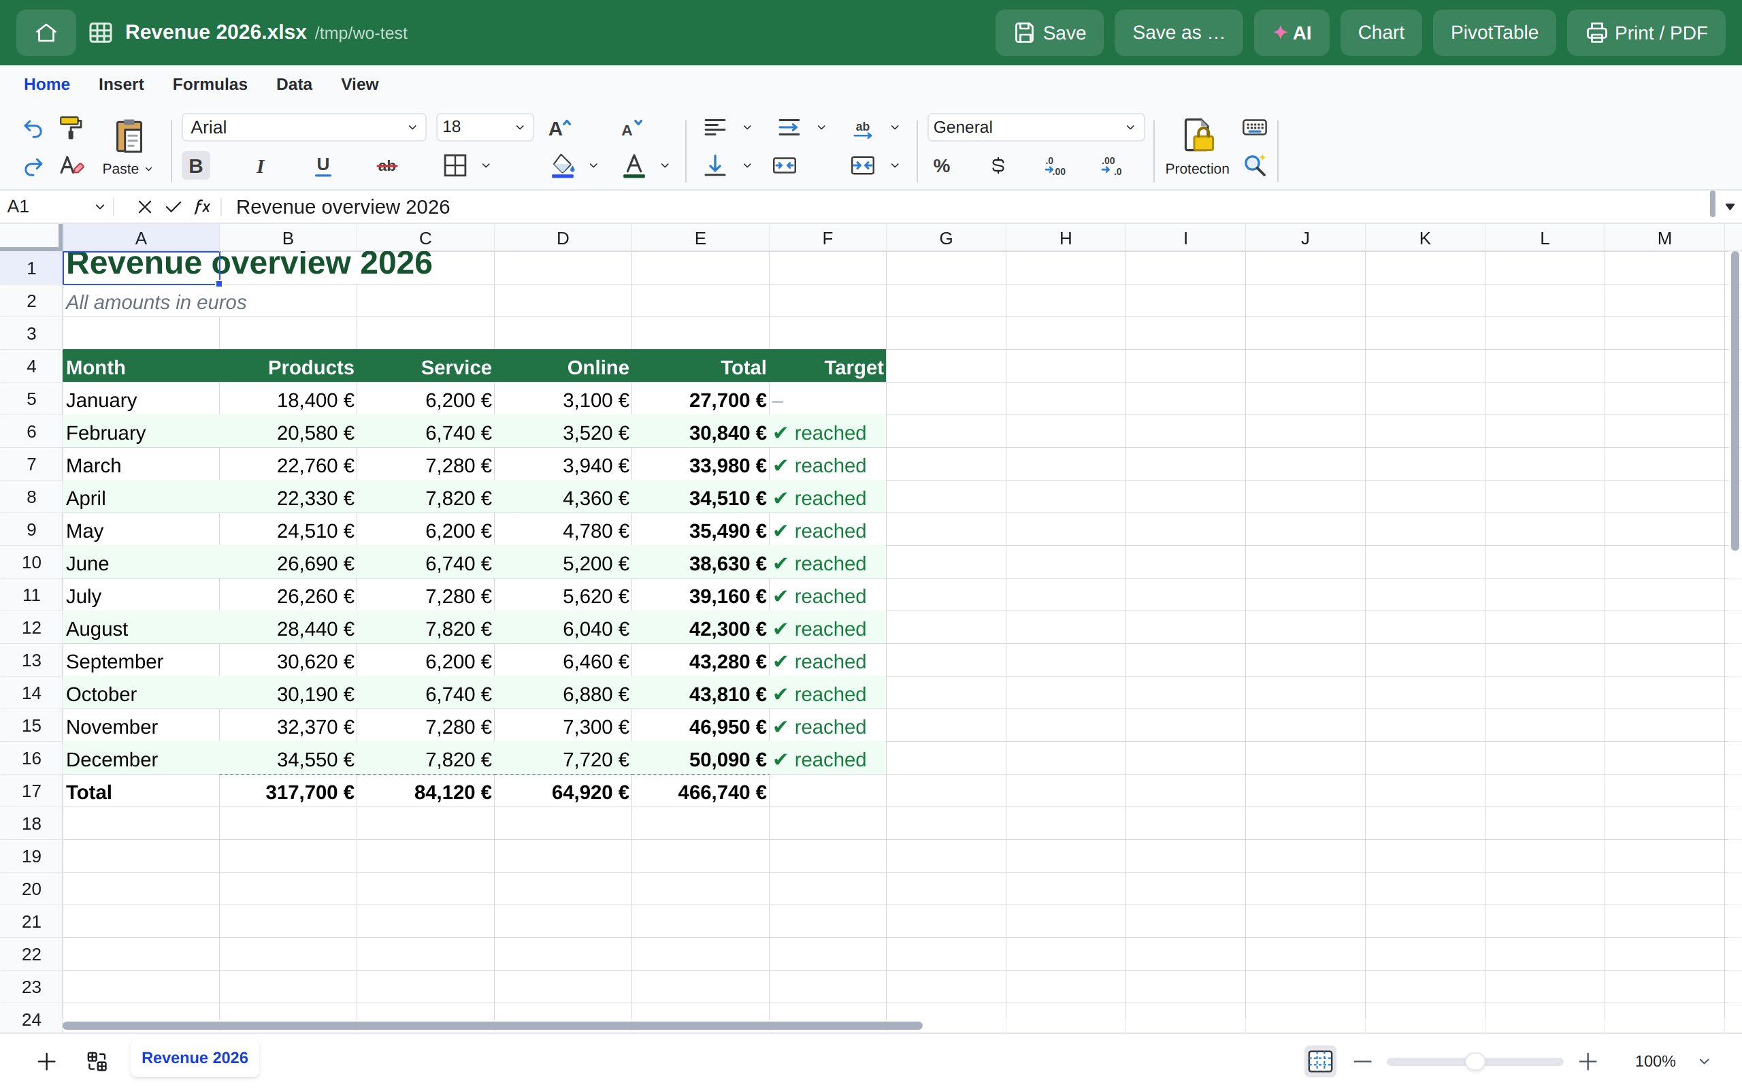
Task: Click Find and replace magnifier icon
Action: pyautogui.click(x=1255, y=165)
